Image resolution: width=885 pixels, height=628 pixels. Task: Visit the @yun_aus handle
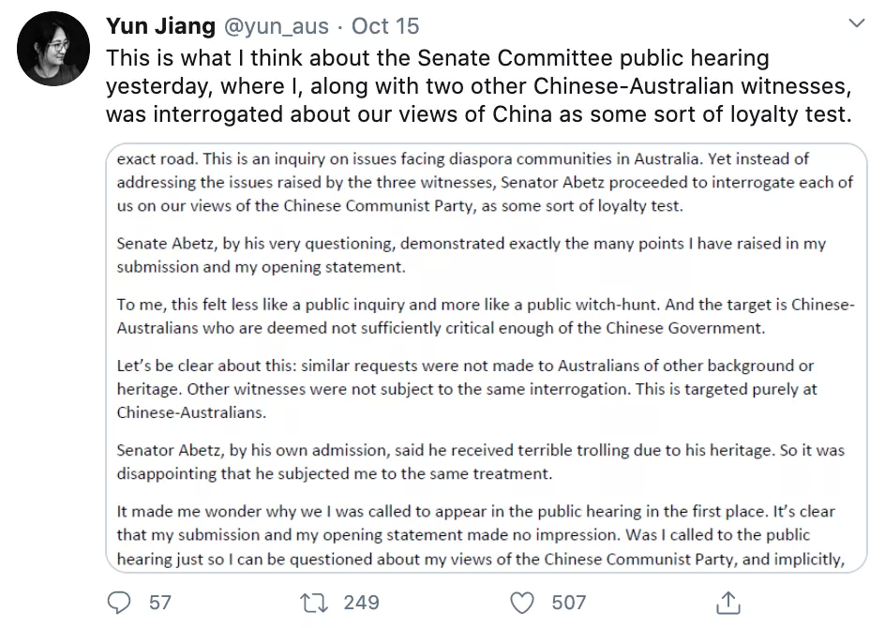(x=277, y=26)
